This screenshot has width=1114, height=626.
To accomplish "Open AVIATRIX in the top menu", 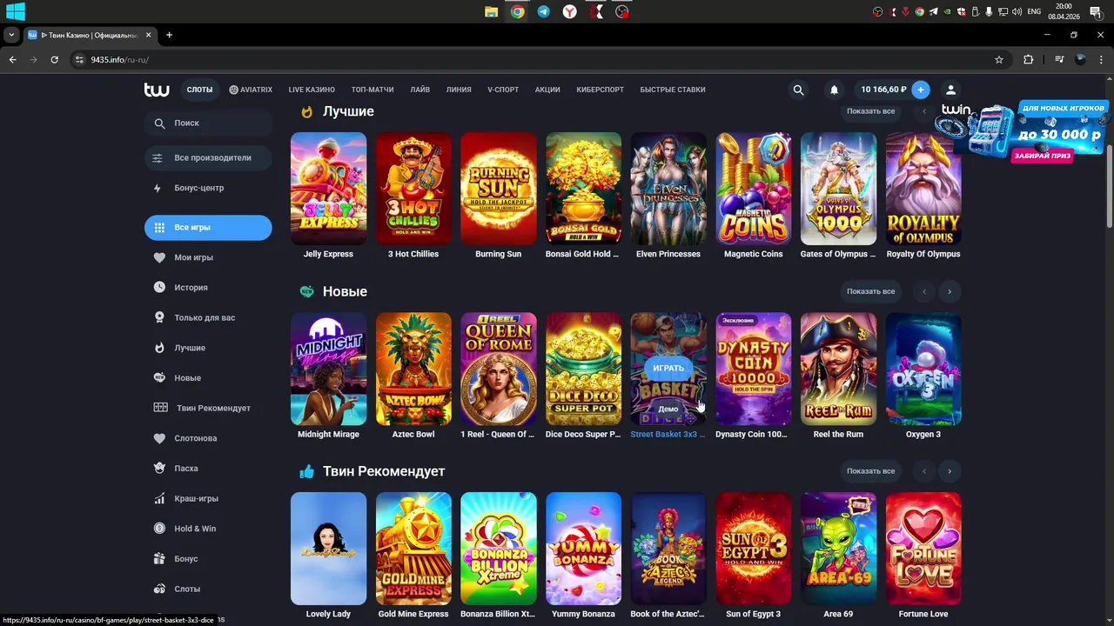I will pos(251,90).
